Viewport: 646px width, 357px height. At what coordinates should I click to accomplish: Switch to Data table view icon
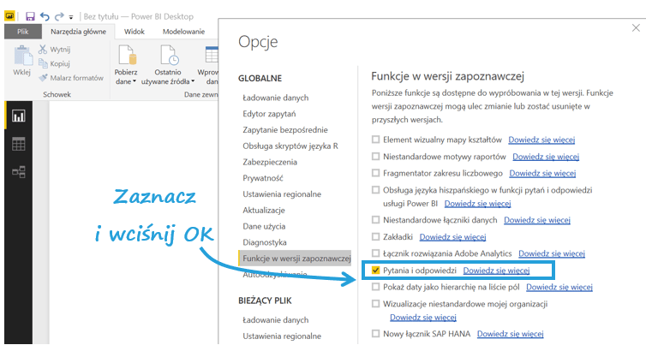[x=18, y=144]
